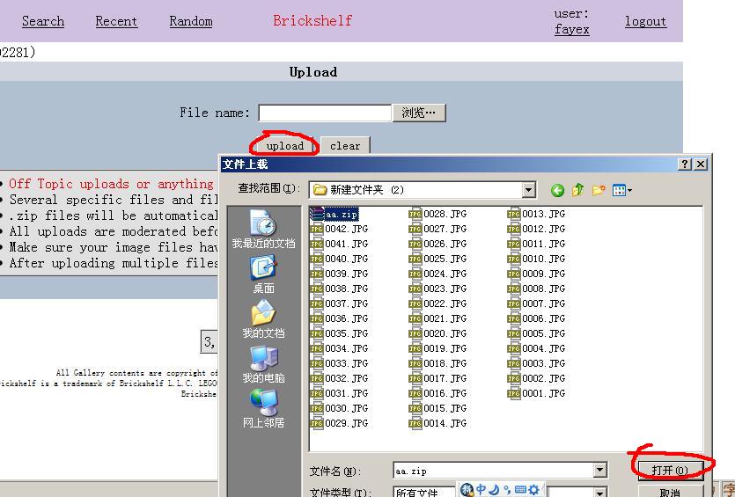
Task: Click the File name input on upload page
Action: (x=325, y=113)
